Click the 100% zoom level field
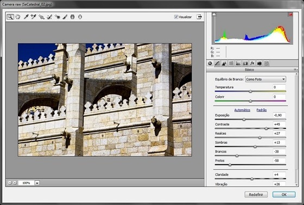Viewport: 304px width, 205px height. click(26, 183)
